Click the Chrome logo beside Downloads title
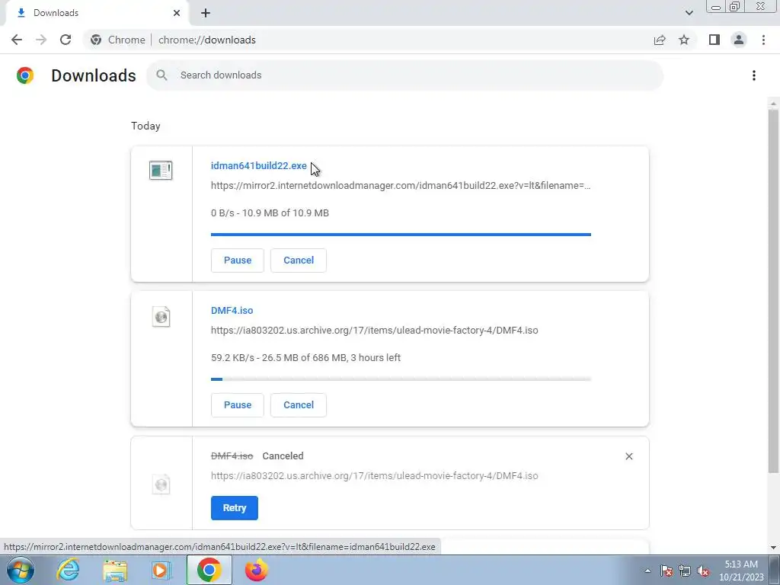 (25, 75)
